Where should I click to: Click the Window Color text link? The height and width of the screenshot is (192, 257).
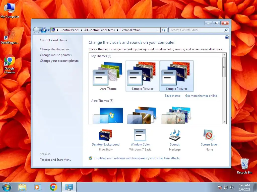coord(140,144)
